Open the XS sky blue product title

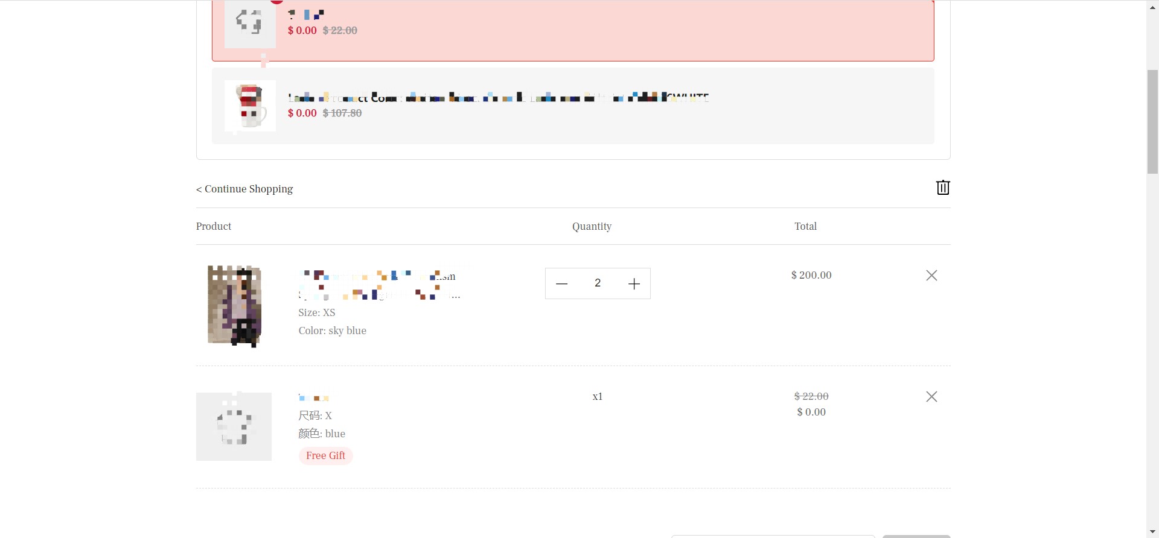point(379,285)
